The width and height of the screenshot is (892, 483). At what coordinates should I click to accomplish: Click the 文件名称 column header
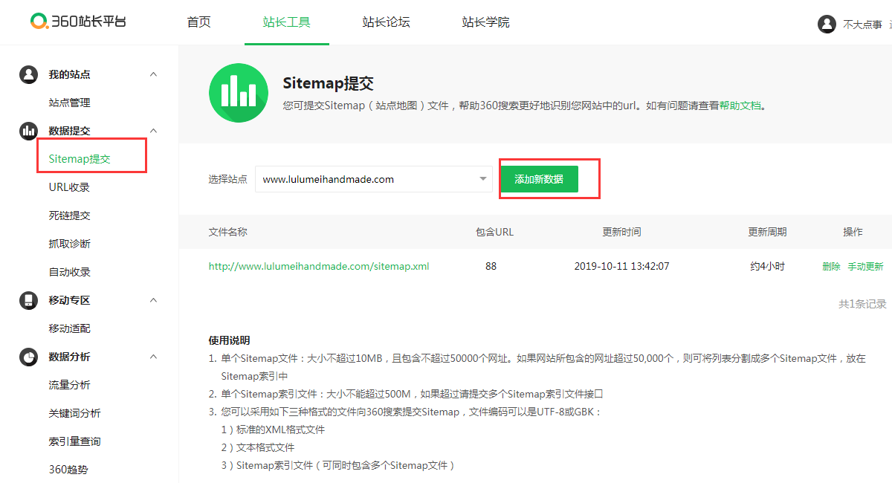[228, 232]
